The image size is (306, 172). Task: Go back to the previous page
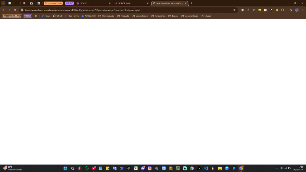tap(4, 10)
